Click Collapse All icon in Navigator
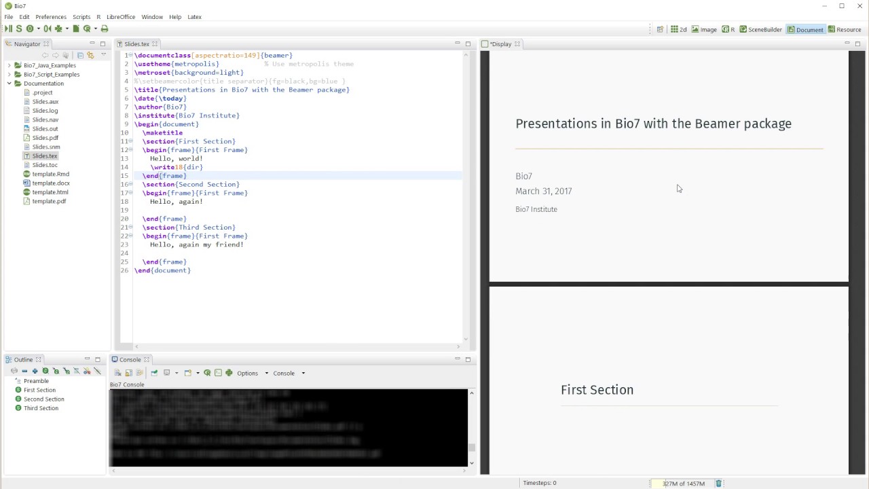The height and width of the screenshot is (489, 869). (x=80, y=55)
